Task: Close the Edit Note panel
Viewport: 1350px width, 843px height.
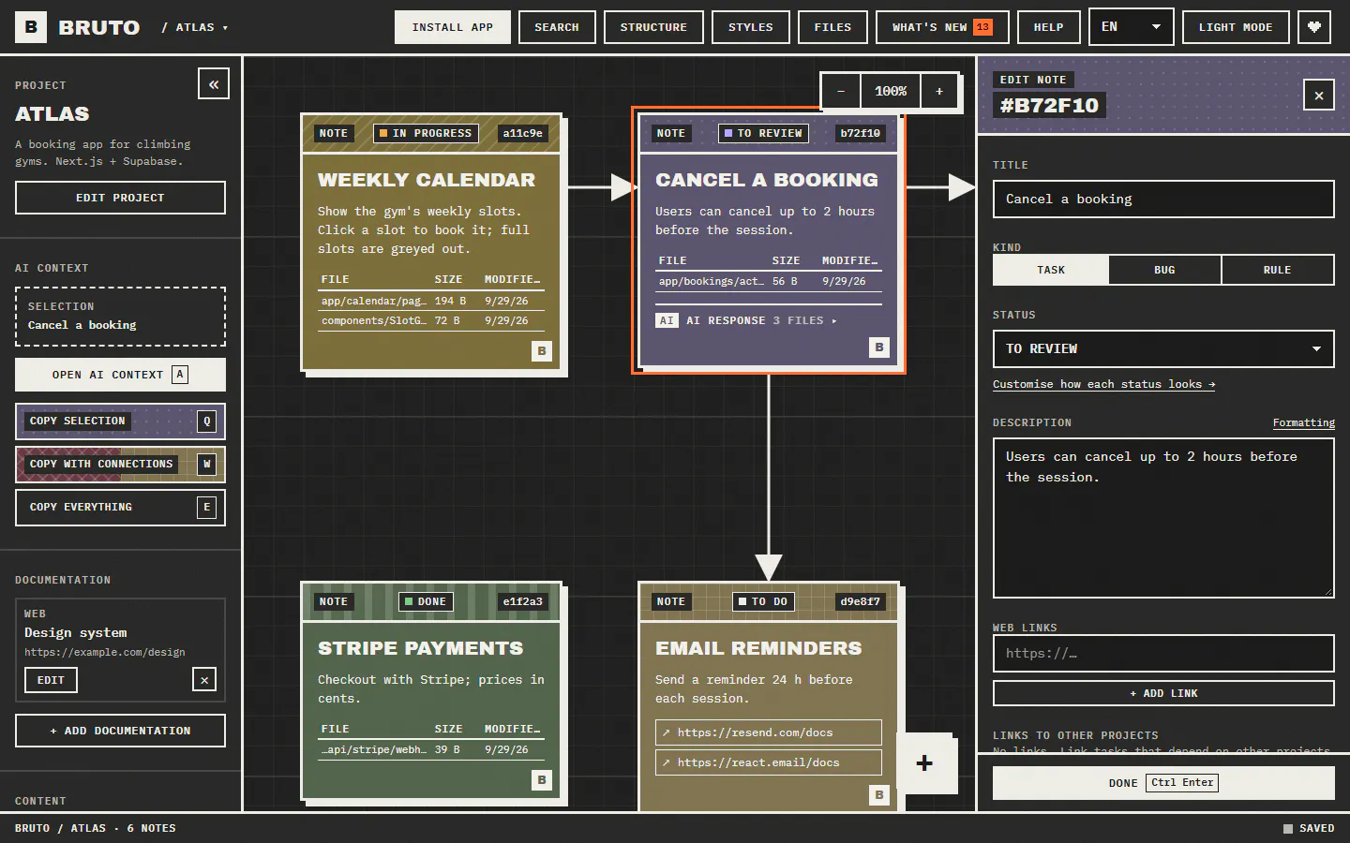Action: click(1319, 96)
